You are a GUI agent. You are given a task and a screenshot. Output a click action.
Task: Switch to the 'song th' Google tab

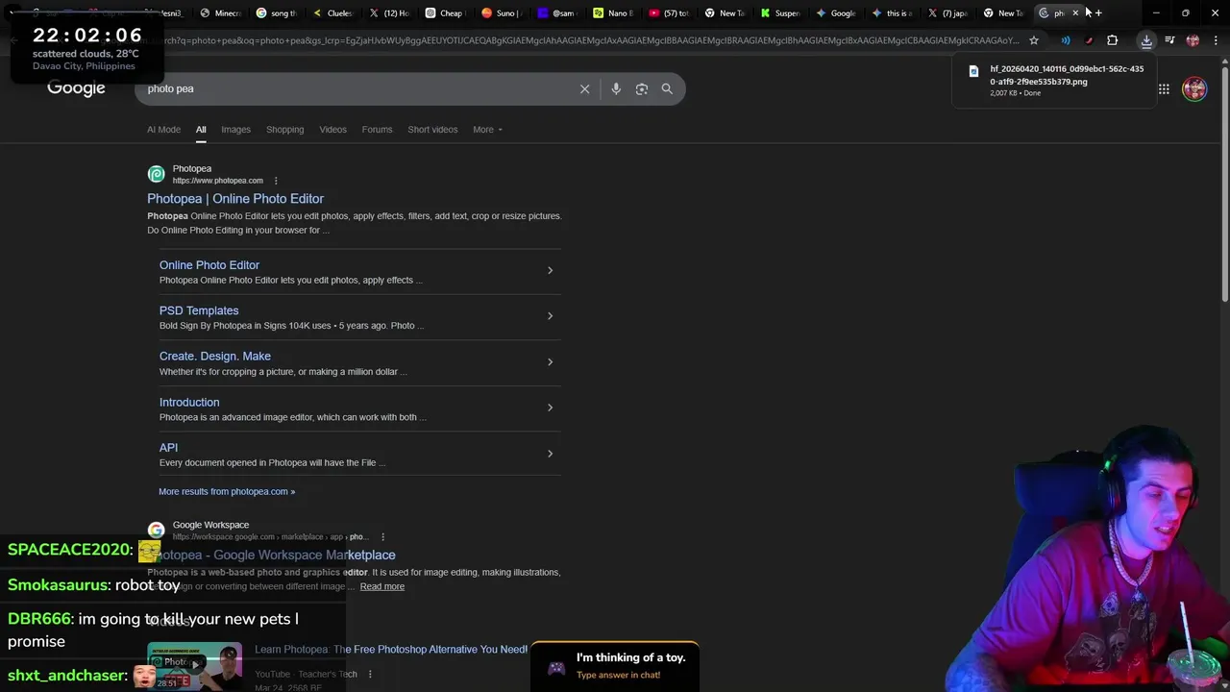[x=277, y=12]
